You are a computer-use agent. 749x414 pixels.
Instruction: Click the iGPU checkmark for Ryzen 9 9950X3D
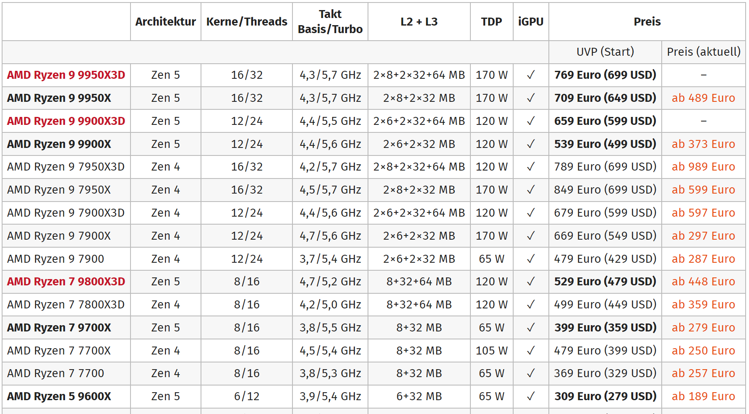pos(531,75)
